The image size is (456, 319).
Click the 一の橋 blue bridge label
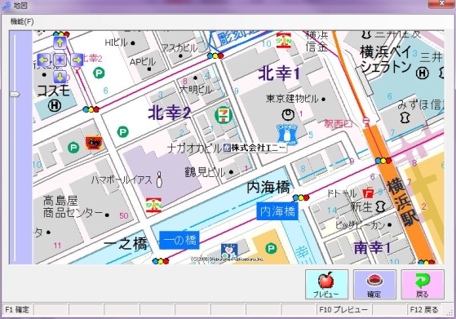(x=179, y=240)
